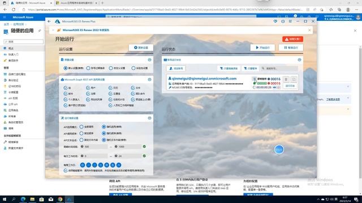Go back in the E5 Renew Plus window
Screen dimensions: 362x203
pos(49,21)
